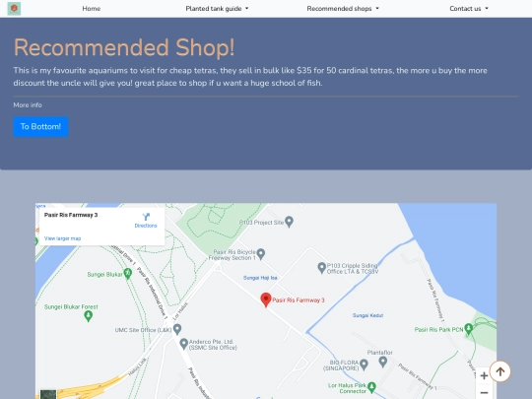Select the Lor Halus Park Connector marker
This screenshot has width=532, height=399.
371,387
